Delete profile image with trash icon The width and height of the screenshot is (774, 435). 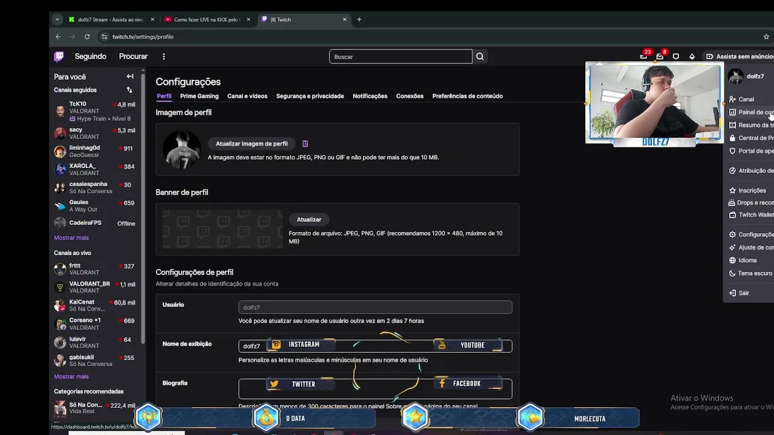coord(305,144)
